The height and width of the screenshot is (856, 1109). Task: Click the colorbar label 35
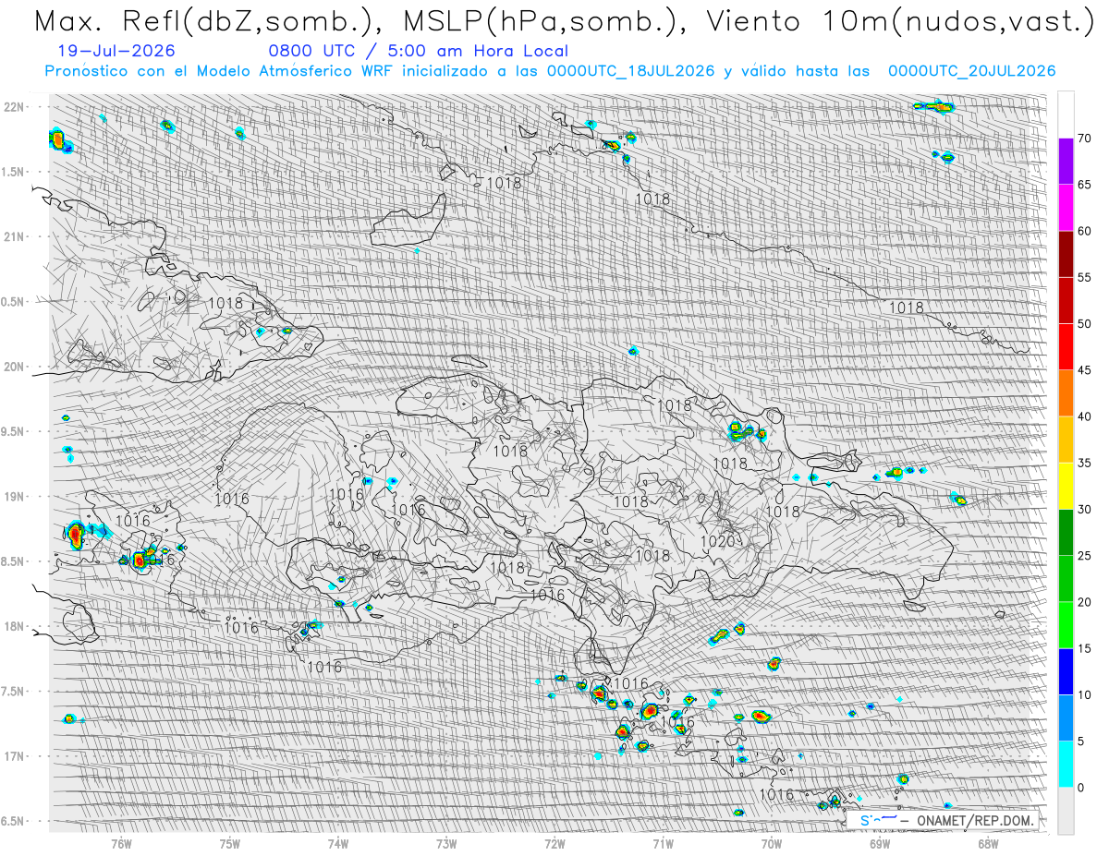point(1084,463)
